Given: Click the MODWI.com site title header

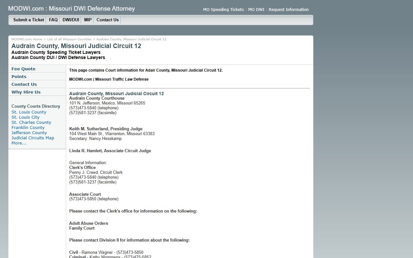Looking at the screenshot, I should pyautogui.click(x=72, y=9).
